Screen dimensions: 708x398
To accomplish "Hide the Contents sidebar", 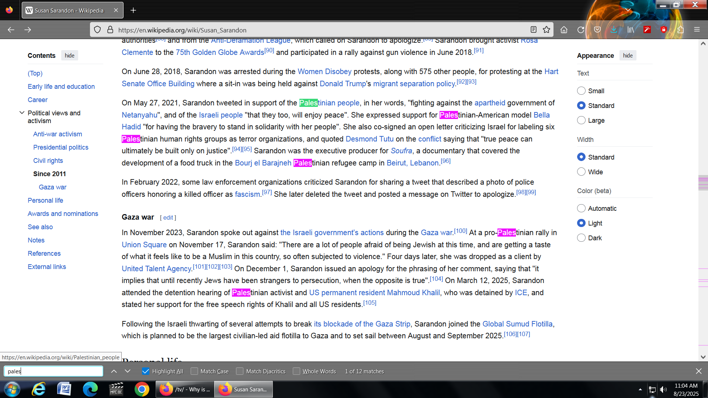I will (69, 56).
